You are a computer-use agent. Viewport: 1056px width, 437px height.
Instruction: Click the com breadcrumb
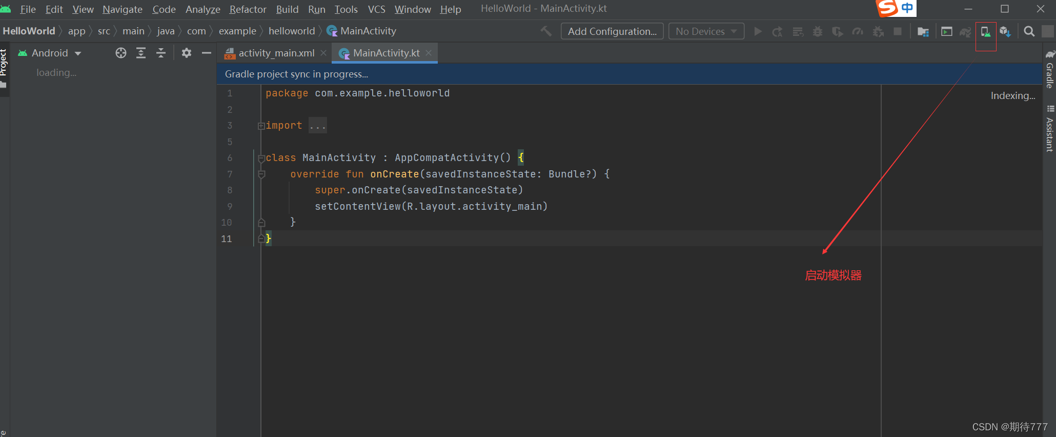click(196, 31)
